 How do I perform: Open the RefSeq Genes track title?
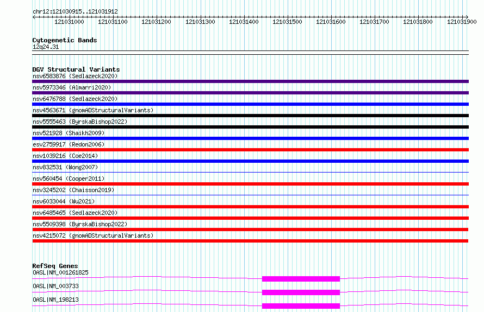click(x=55, y=266)
